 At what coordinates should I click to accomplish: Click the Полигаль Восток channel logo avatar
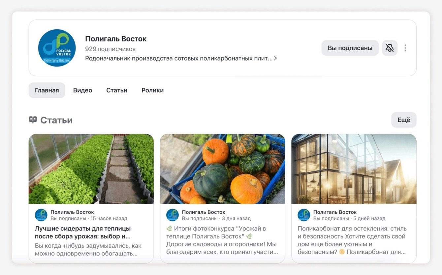tap(57, 48)
